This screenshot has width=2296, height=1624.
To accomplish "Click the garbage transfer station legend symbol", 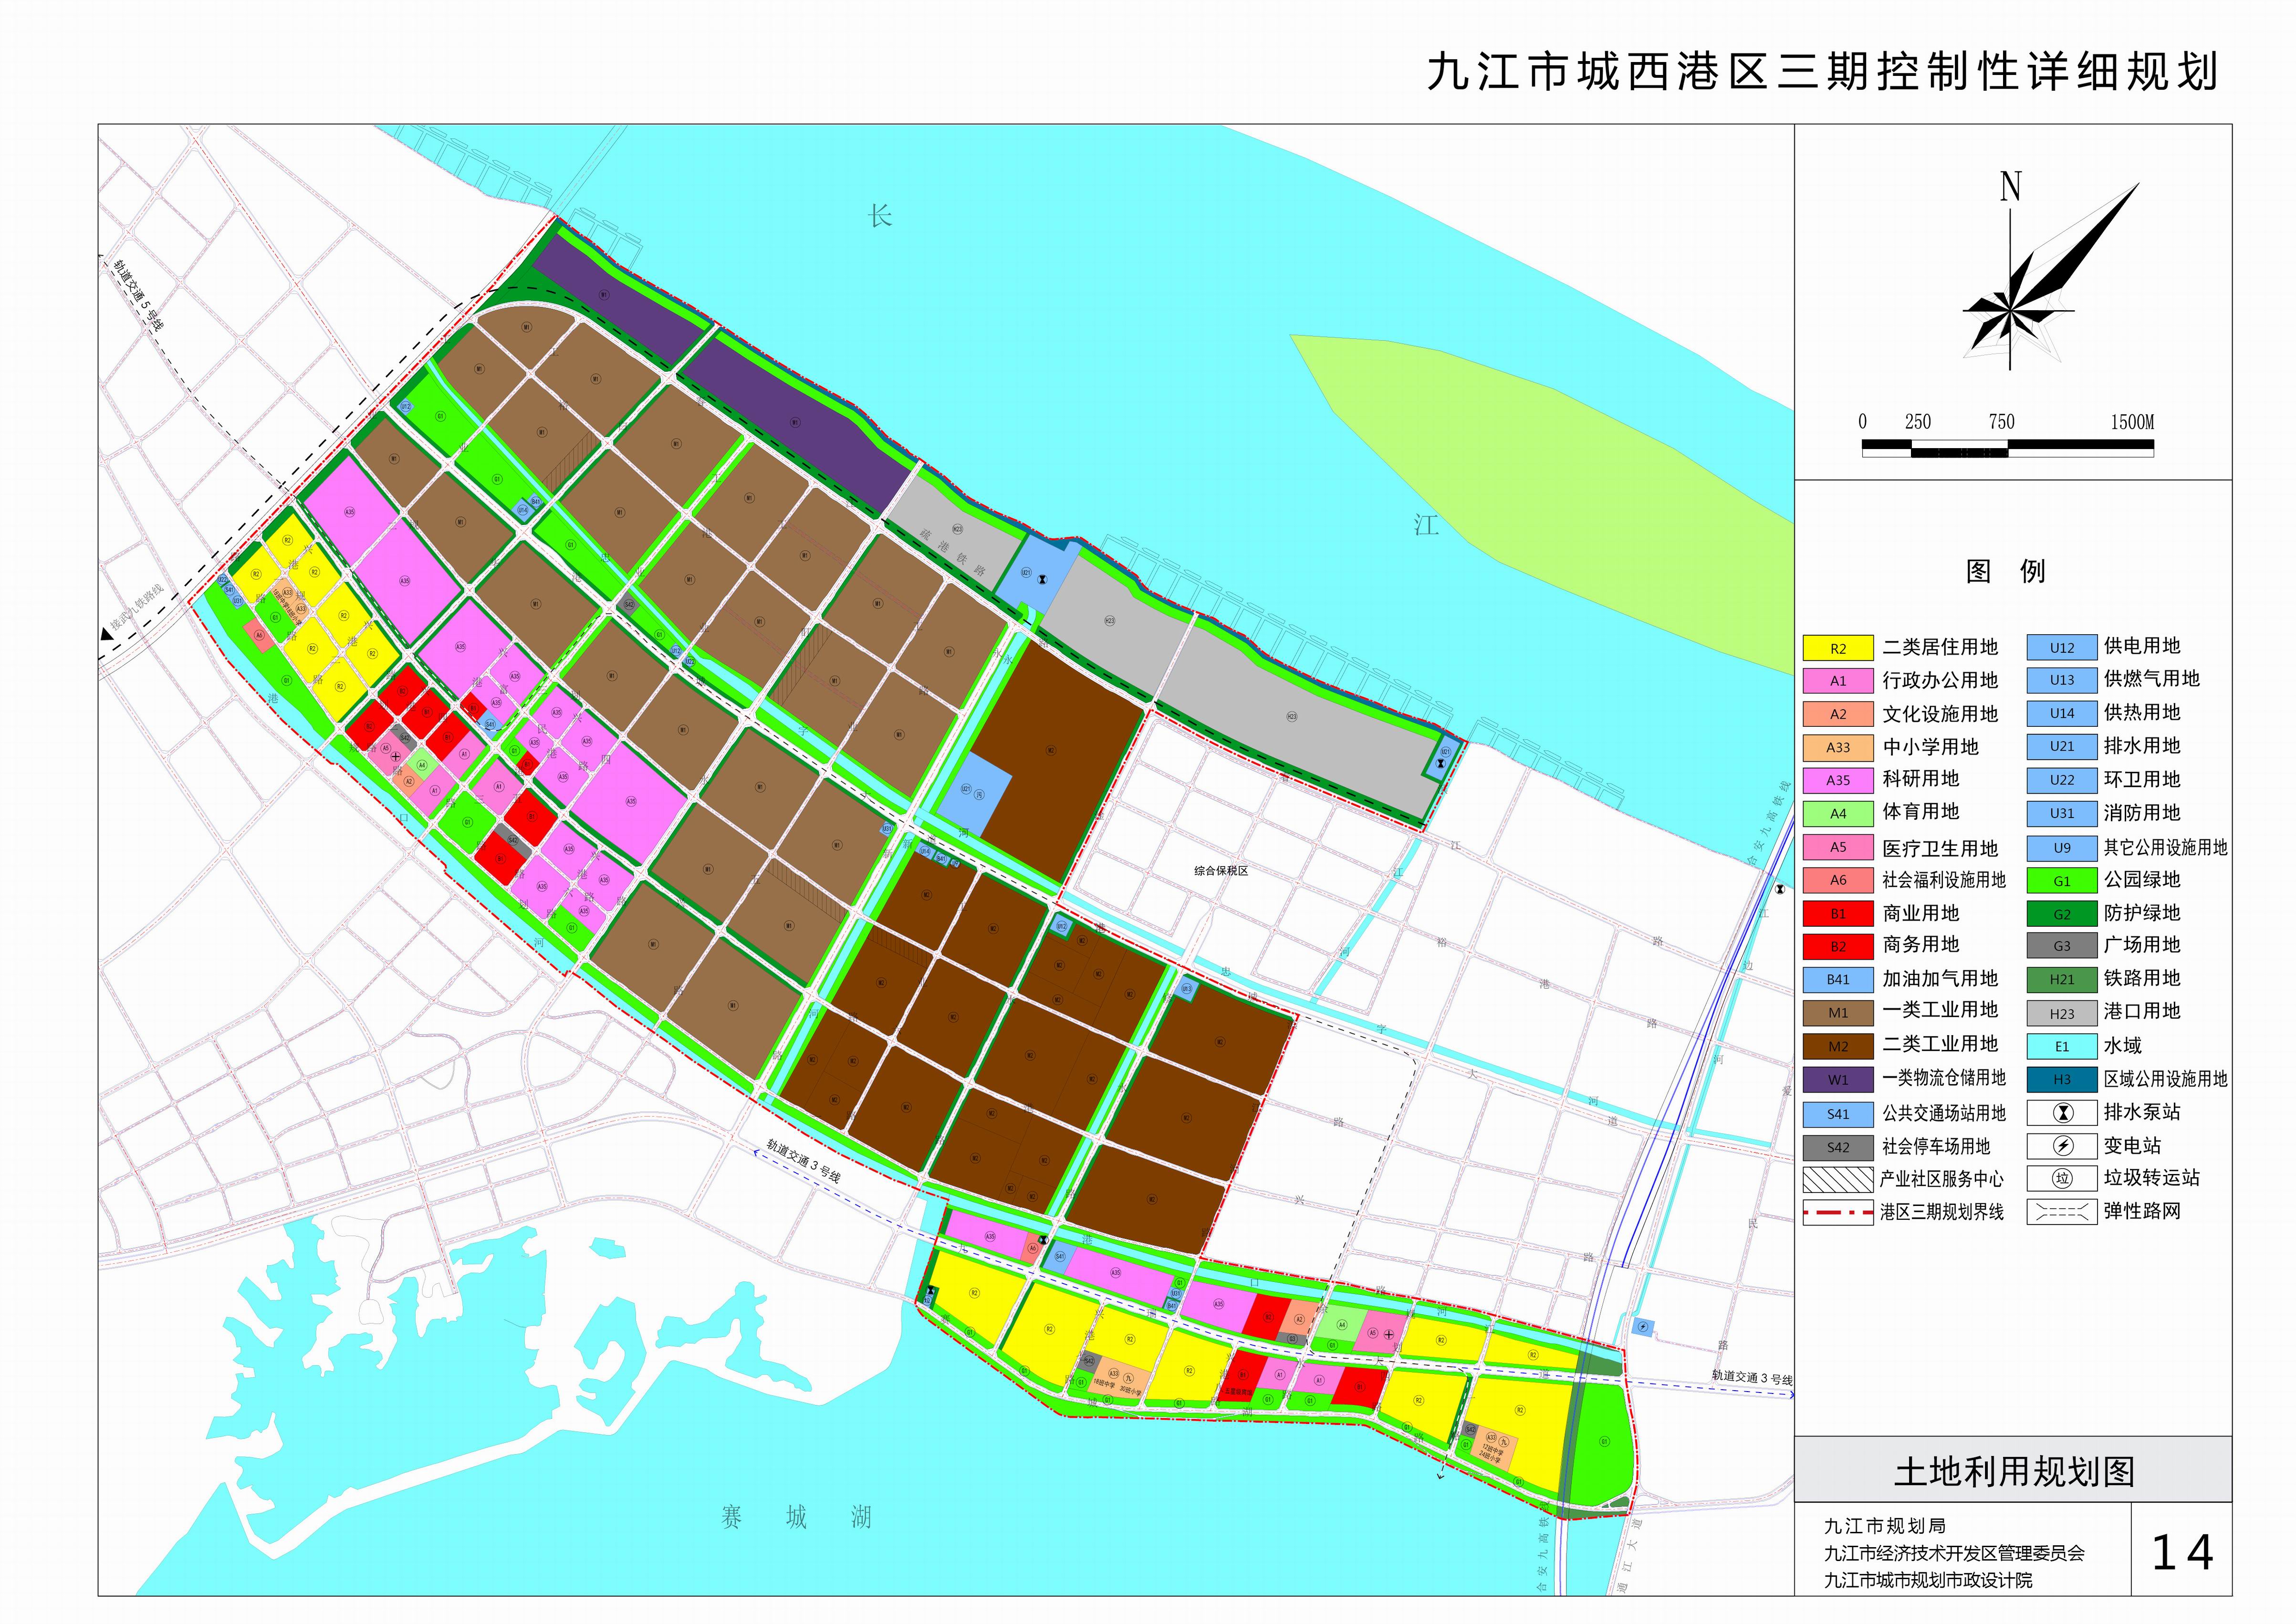I will point(2062,1179).
